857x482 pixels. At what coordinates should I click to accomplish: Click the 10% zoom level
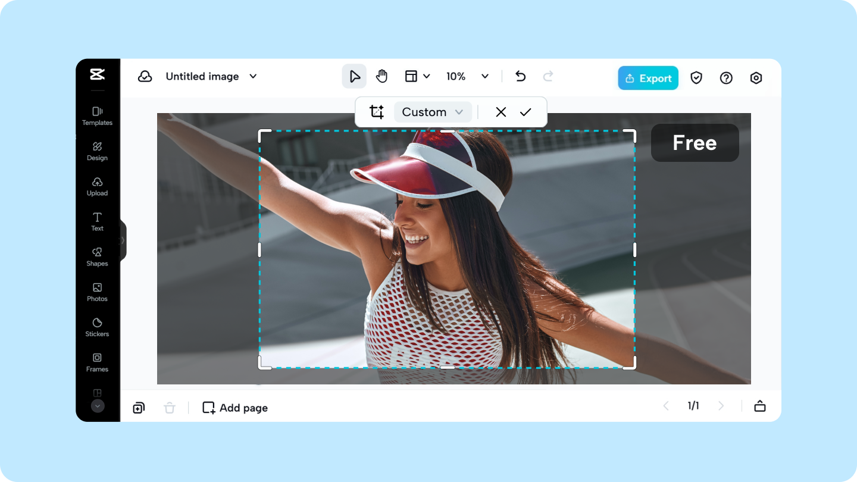tap(456, 76)
